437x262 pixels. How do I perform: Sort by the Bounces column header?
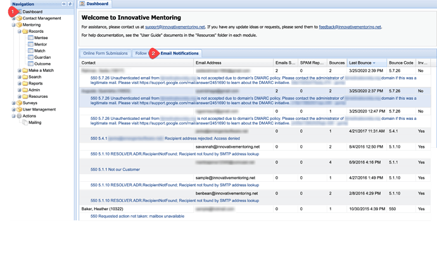337,63
